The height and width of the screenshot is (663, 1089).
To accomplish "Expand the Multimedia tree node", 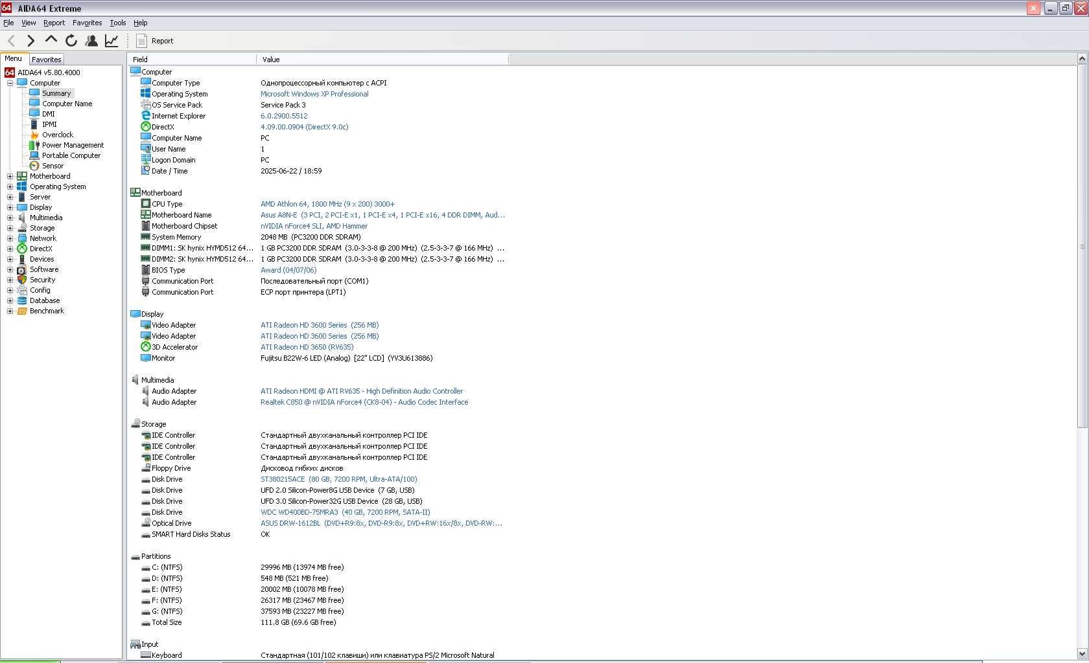I will 10,218.
